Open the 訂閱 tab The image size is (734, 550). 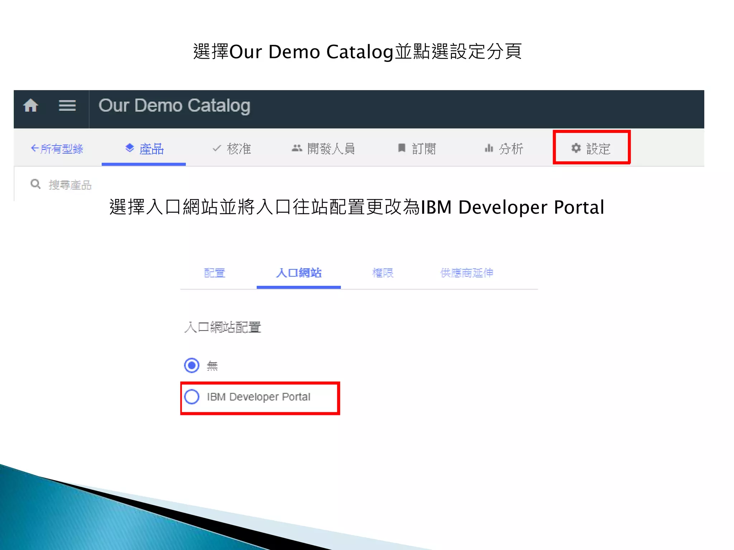click(x=417, y=149)
